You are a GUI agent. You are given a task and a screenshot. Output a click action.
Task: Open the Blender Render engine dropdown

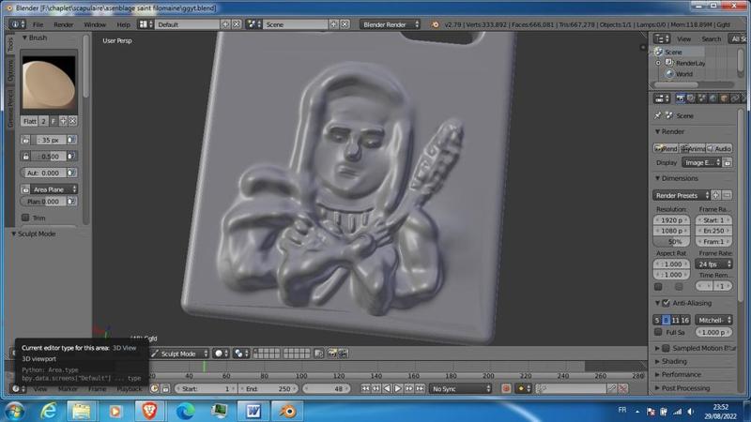[391, 24]
